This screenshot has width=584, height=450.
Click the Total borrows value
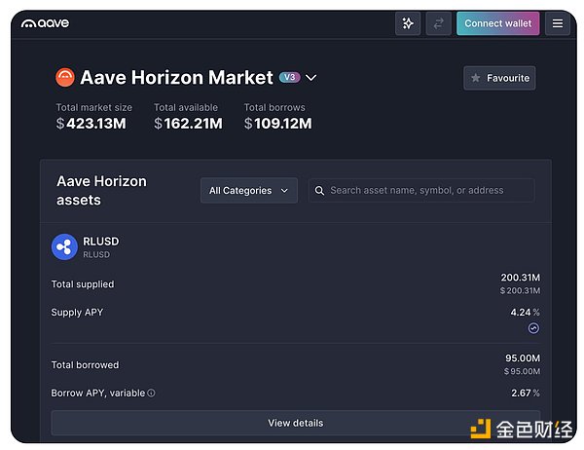coord(277,124)
